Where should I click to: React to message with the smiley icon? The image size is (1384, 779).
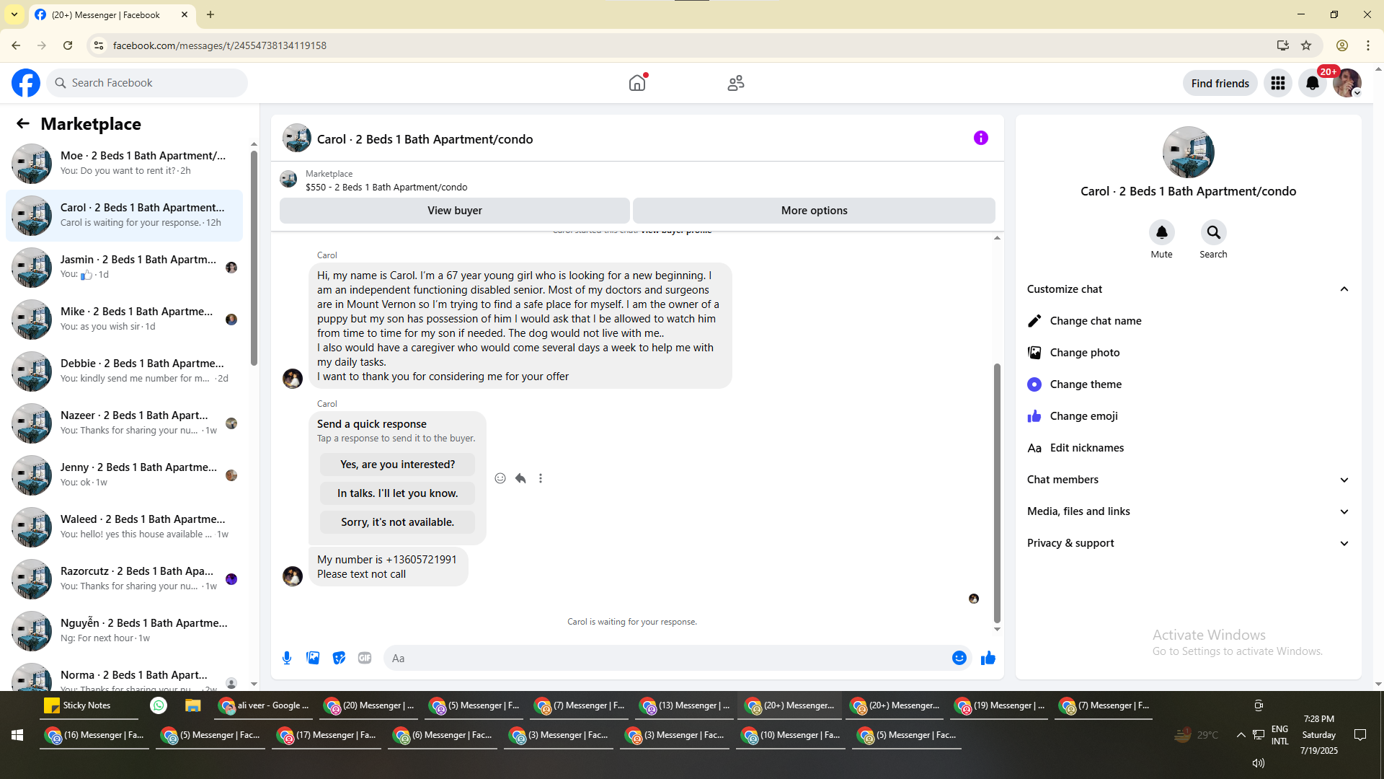coord(500,478)
